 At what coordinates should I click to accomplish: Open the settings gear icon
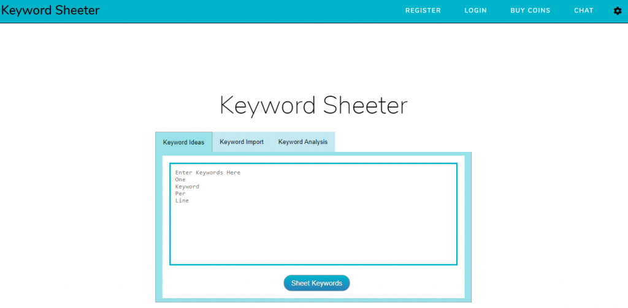[x=617, y=11]
